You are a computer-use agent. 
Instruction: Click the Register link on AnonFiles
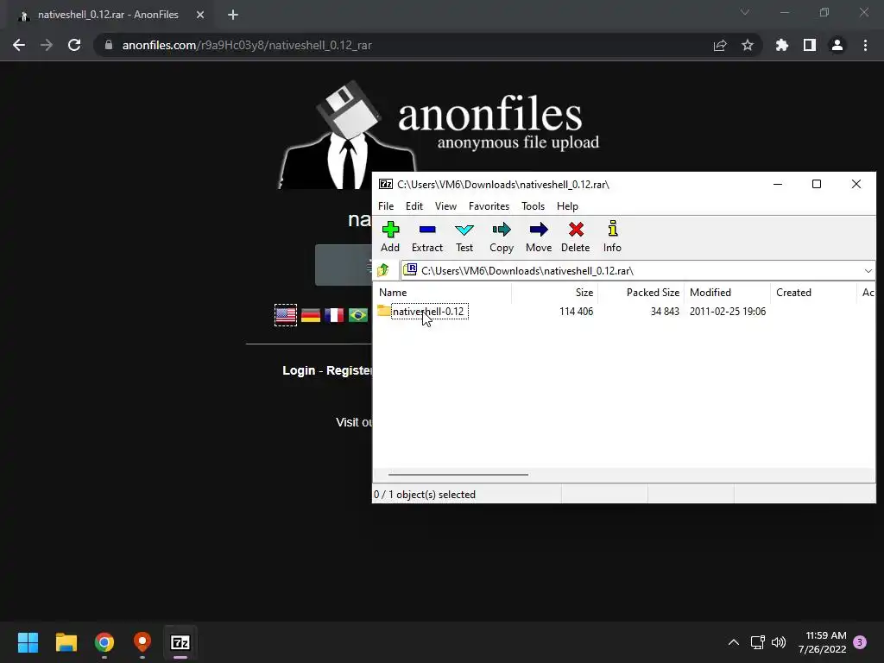[x=349, y=370]
